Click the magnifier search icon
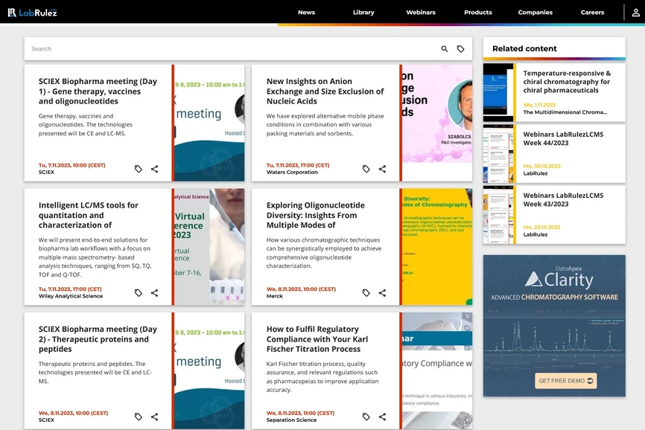Screen dimensions: 645x430 (444, 49)
